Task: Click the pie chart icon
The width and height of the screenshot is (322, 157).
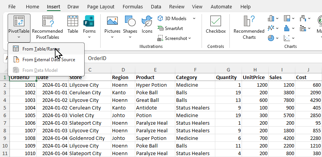Action: (271, 38)
